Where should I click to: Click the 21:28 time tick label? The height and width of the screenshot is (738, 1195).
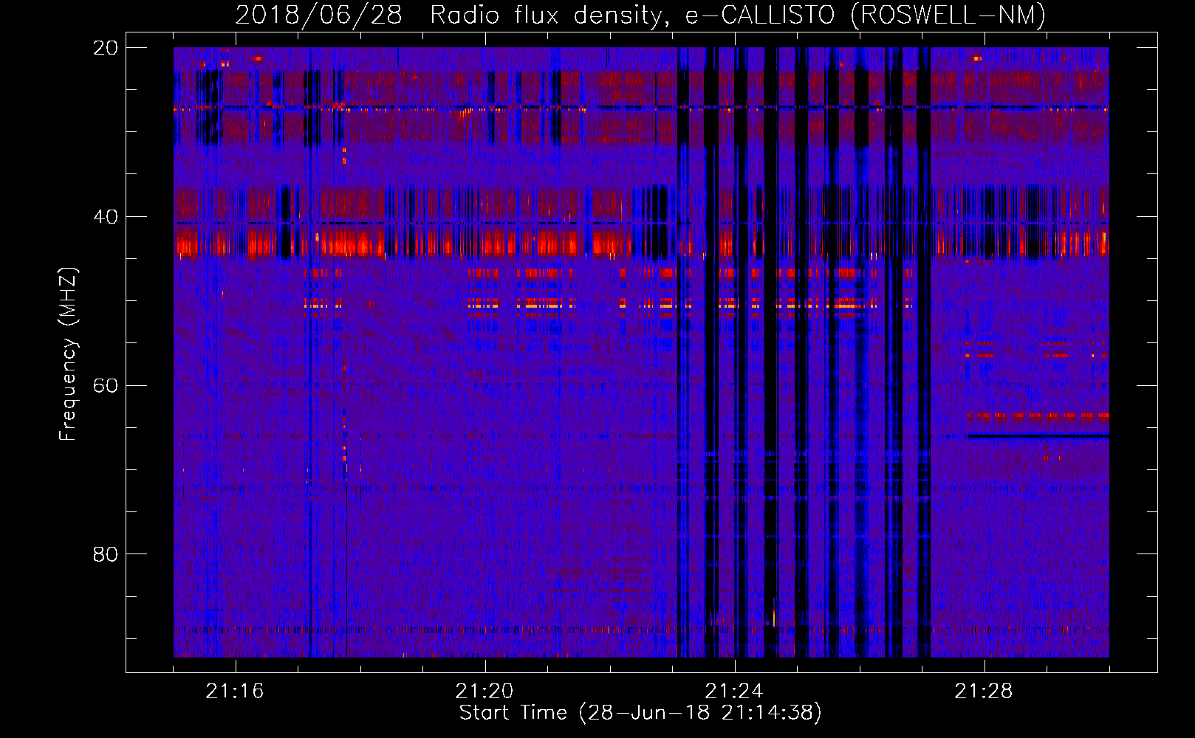click(984, 692)
